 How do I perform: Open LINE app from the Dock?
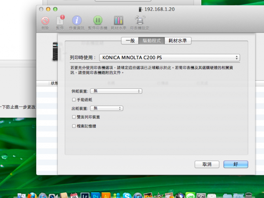click(191, 195)
